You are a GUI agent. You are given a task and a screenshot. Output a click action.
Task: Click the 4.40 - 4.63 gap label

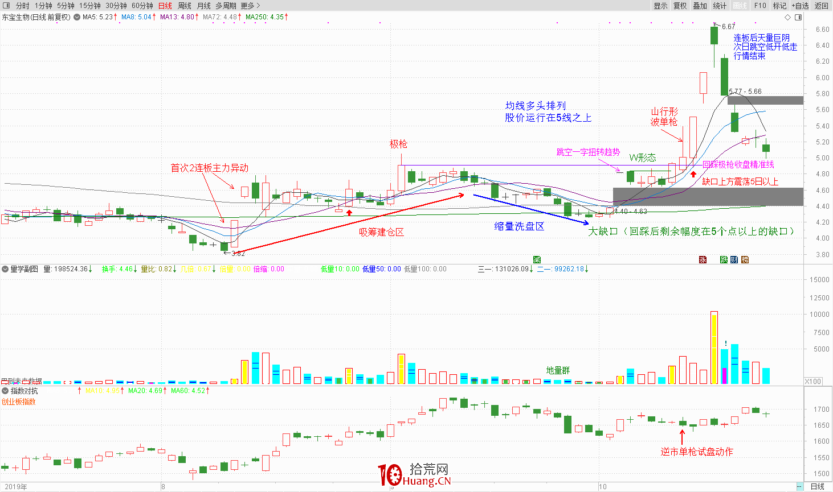pyautogui.click(x=631, y=212)
